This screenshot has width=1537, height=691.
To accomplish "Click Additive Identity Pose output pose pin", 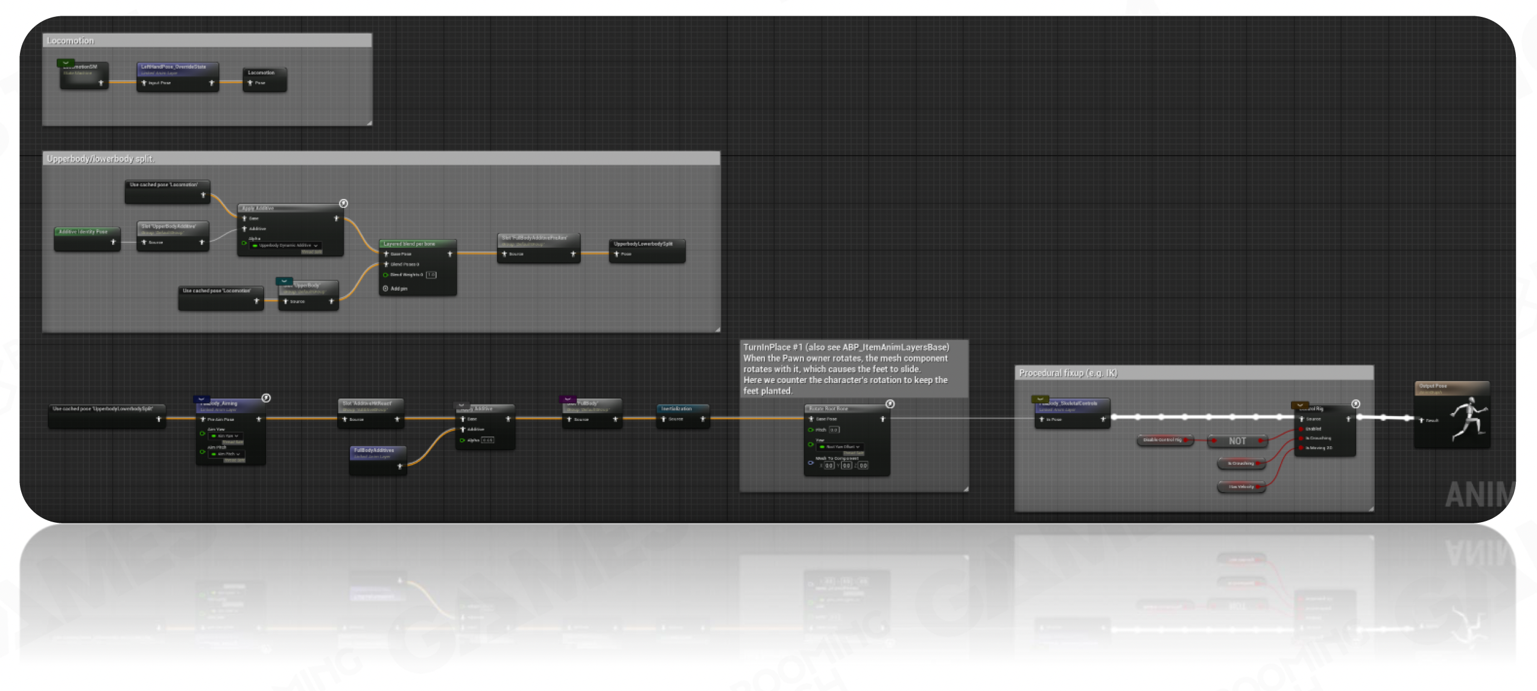I will [113, 242].
